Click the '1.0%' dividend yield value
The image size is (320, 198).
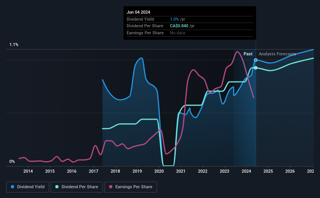click(x=174, y=19)
